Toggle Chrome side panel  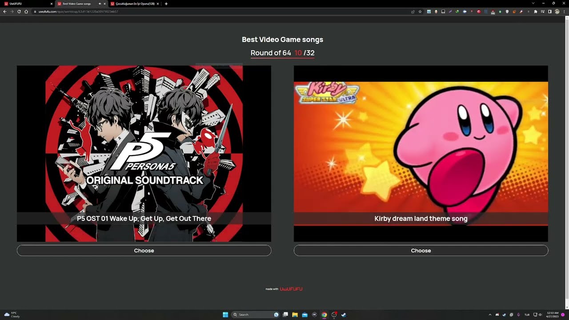click(x=550, y=12)
